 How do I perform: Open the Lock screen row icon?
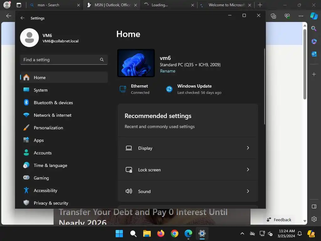[x=129, y=170]
